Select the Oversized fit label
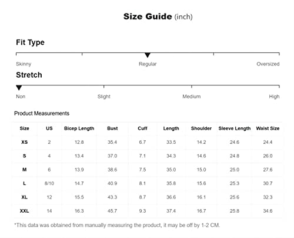The image size is (294, 238). tap(268, 64)
